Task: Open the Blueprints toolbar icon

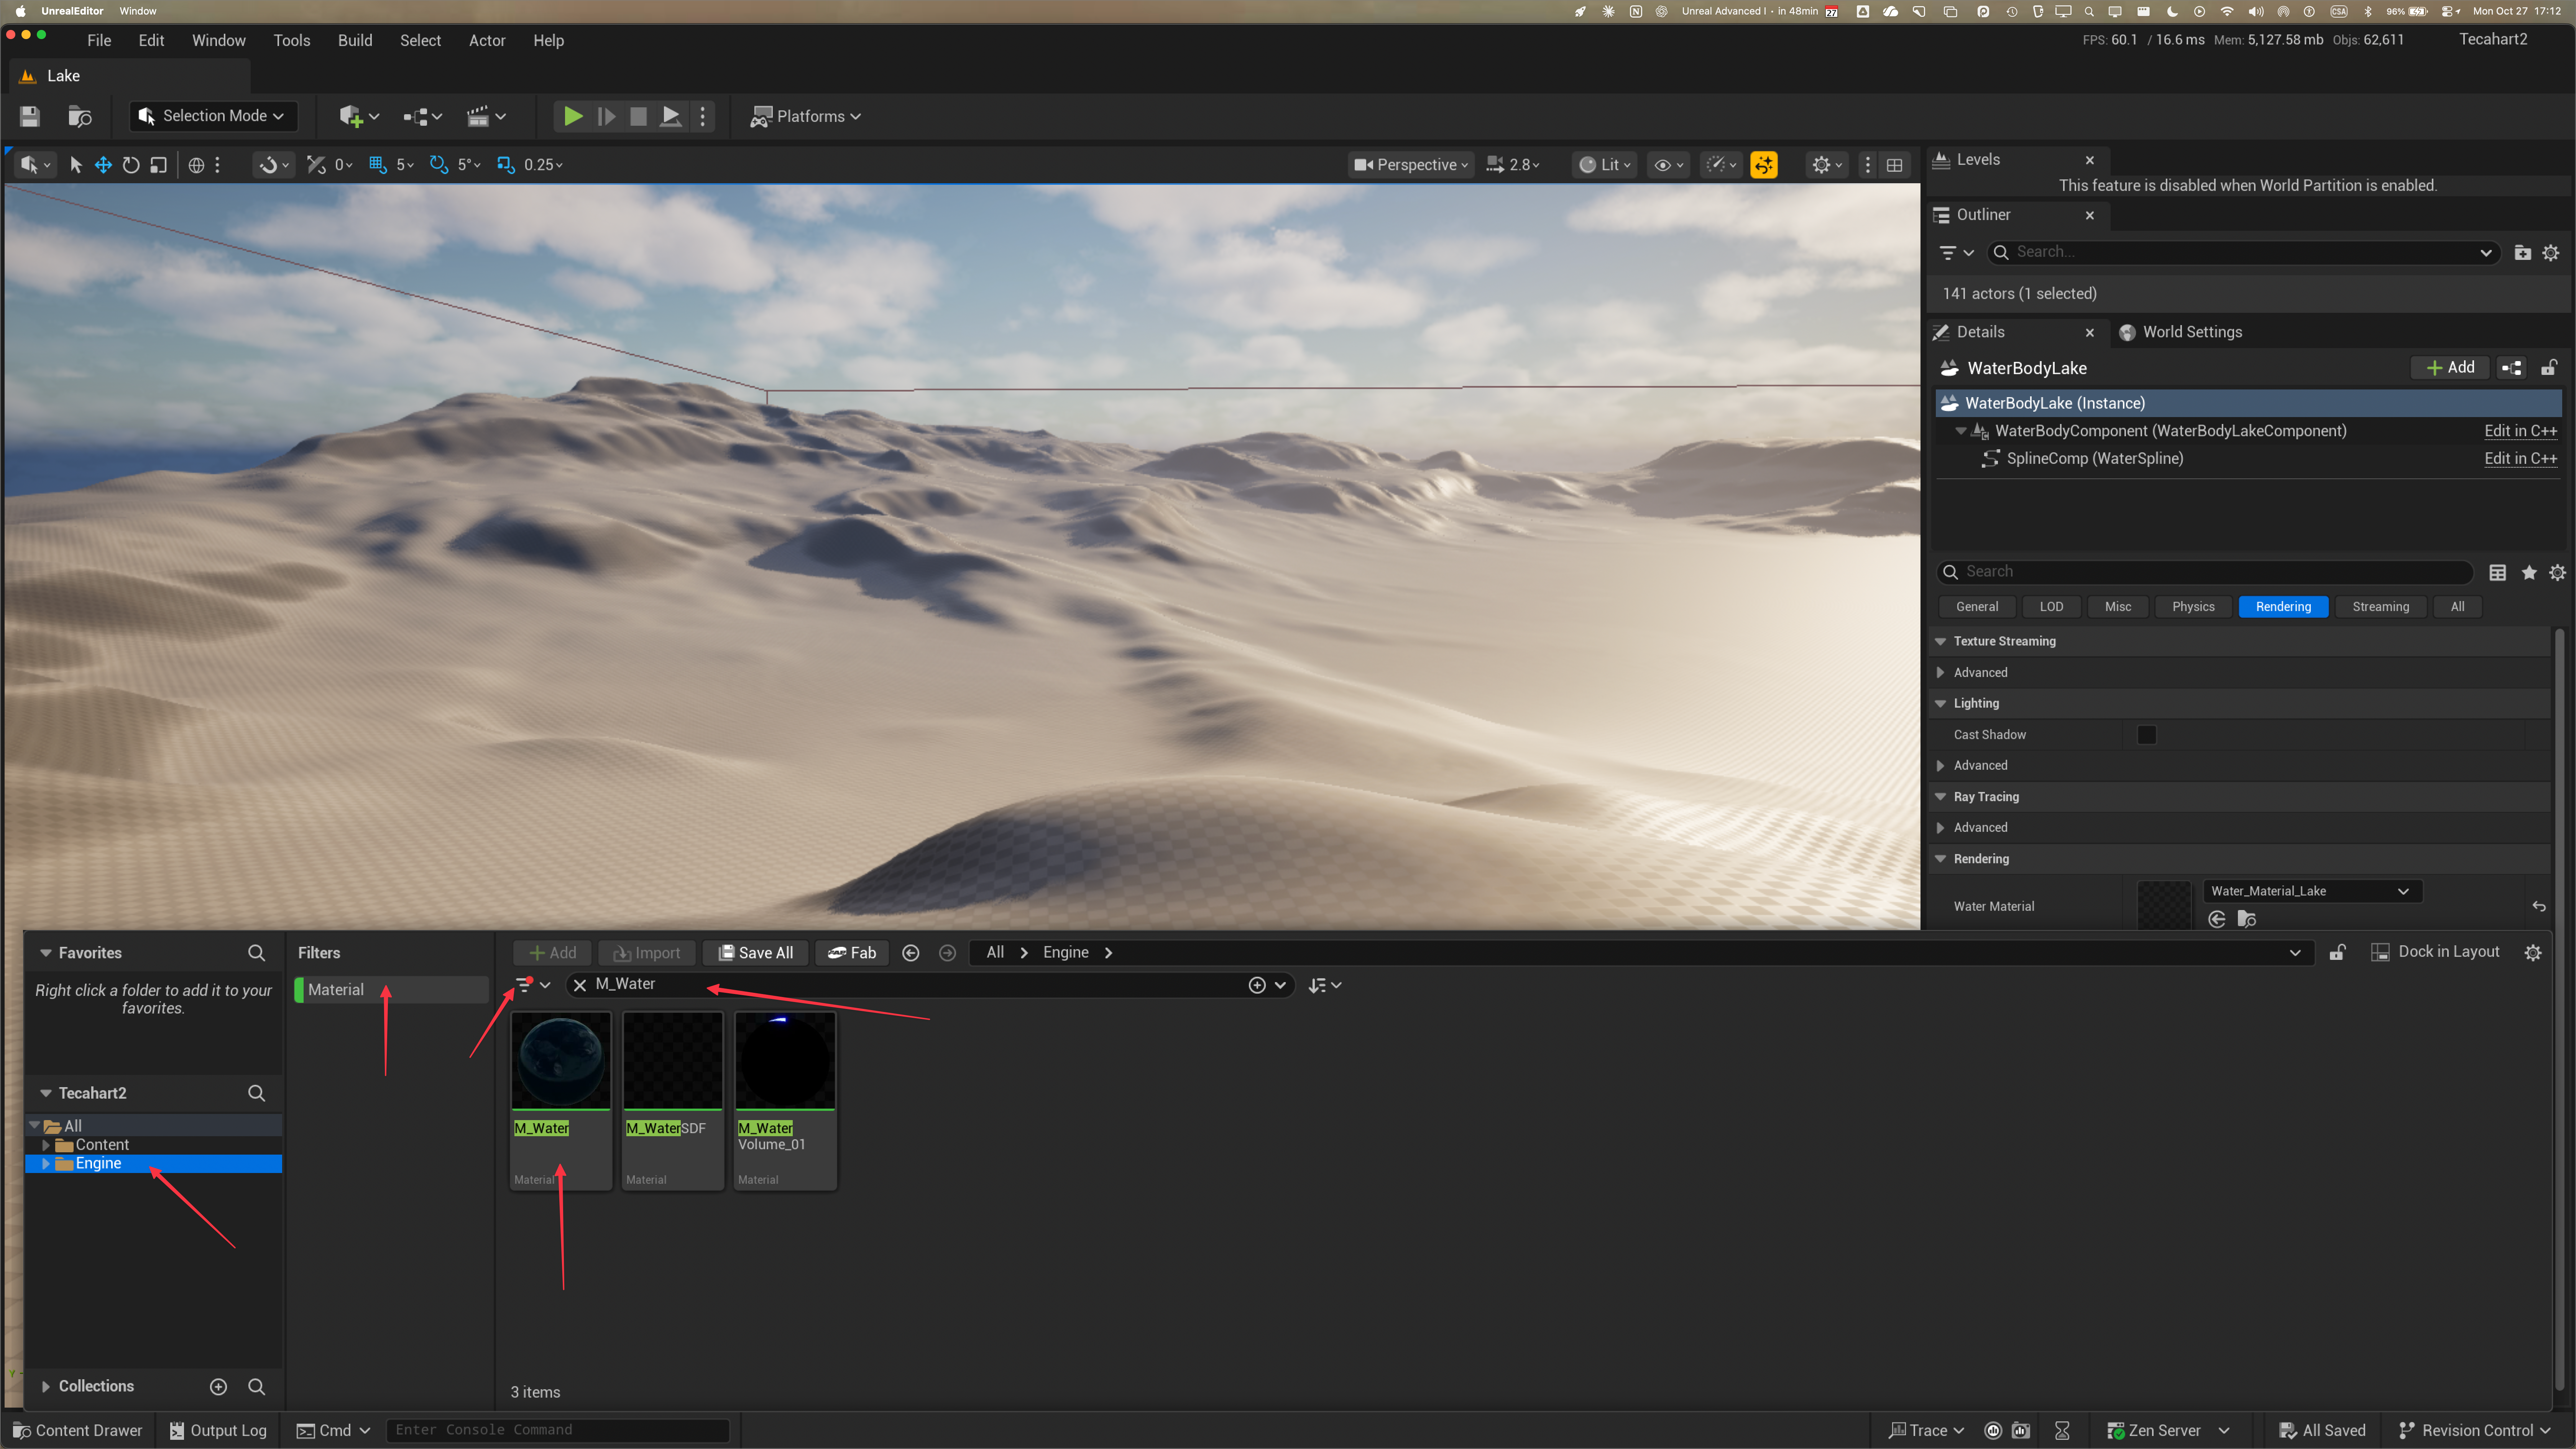Action: (x=422, y=116)
